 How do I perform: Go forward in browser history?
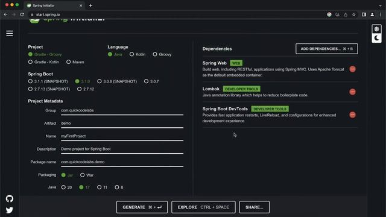point(13,14)
